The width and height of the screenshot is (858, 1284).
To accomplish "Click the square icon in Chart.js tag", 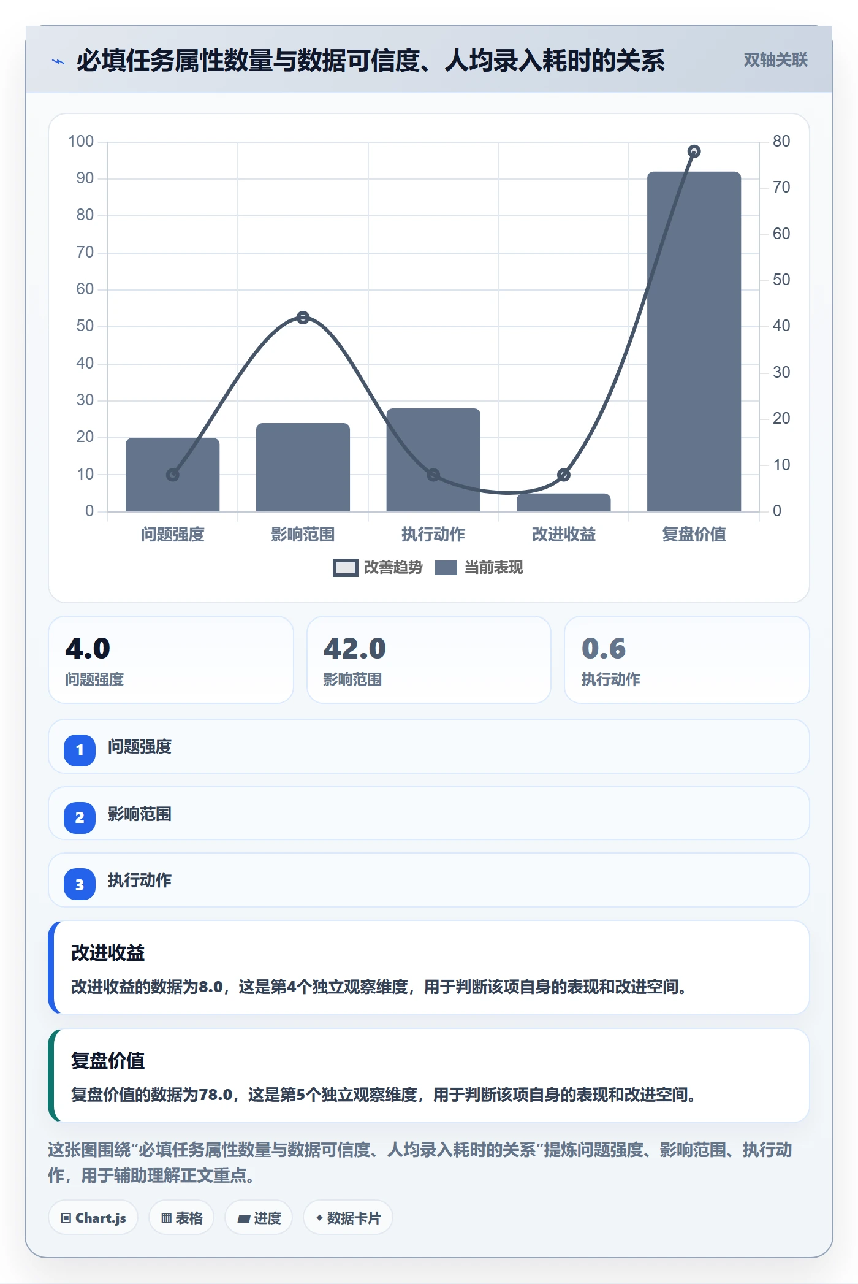I will coord(66,1218).
